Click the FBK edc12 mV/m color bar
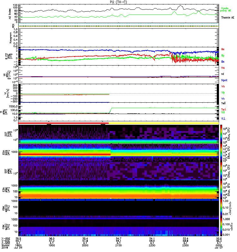Screen dimensions: 237x252 222,208
